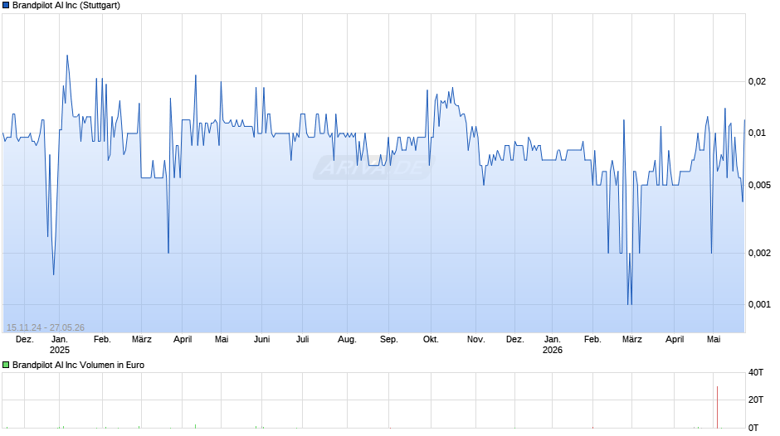Viewport: 780px width, 436px height.
Task: Click the '20T' volume axis label
Action: 756,400
